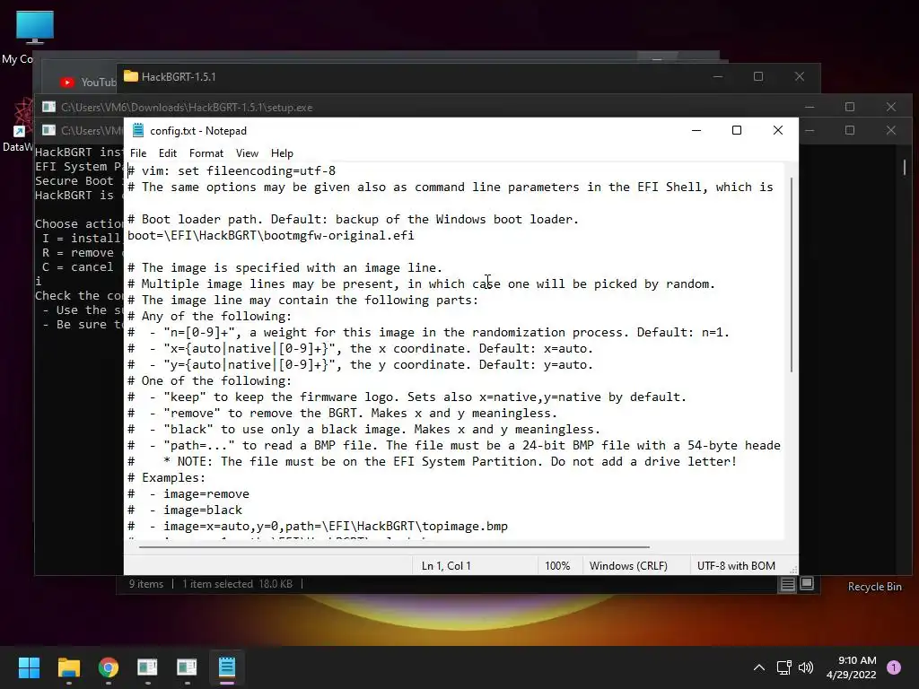Click the 'Ln 1, Col 1' status entry
The image size is (919, 689).
coord(446,566)
